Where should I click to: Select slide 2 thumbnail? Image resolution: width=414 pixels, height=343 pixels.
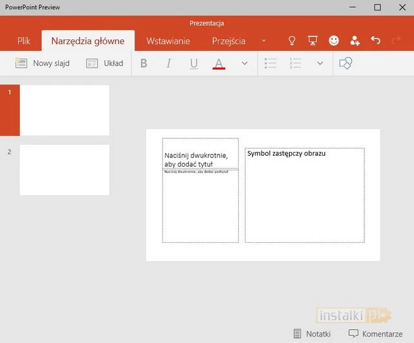[x=64, y=169]
